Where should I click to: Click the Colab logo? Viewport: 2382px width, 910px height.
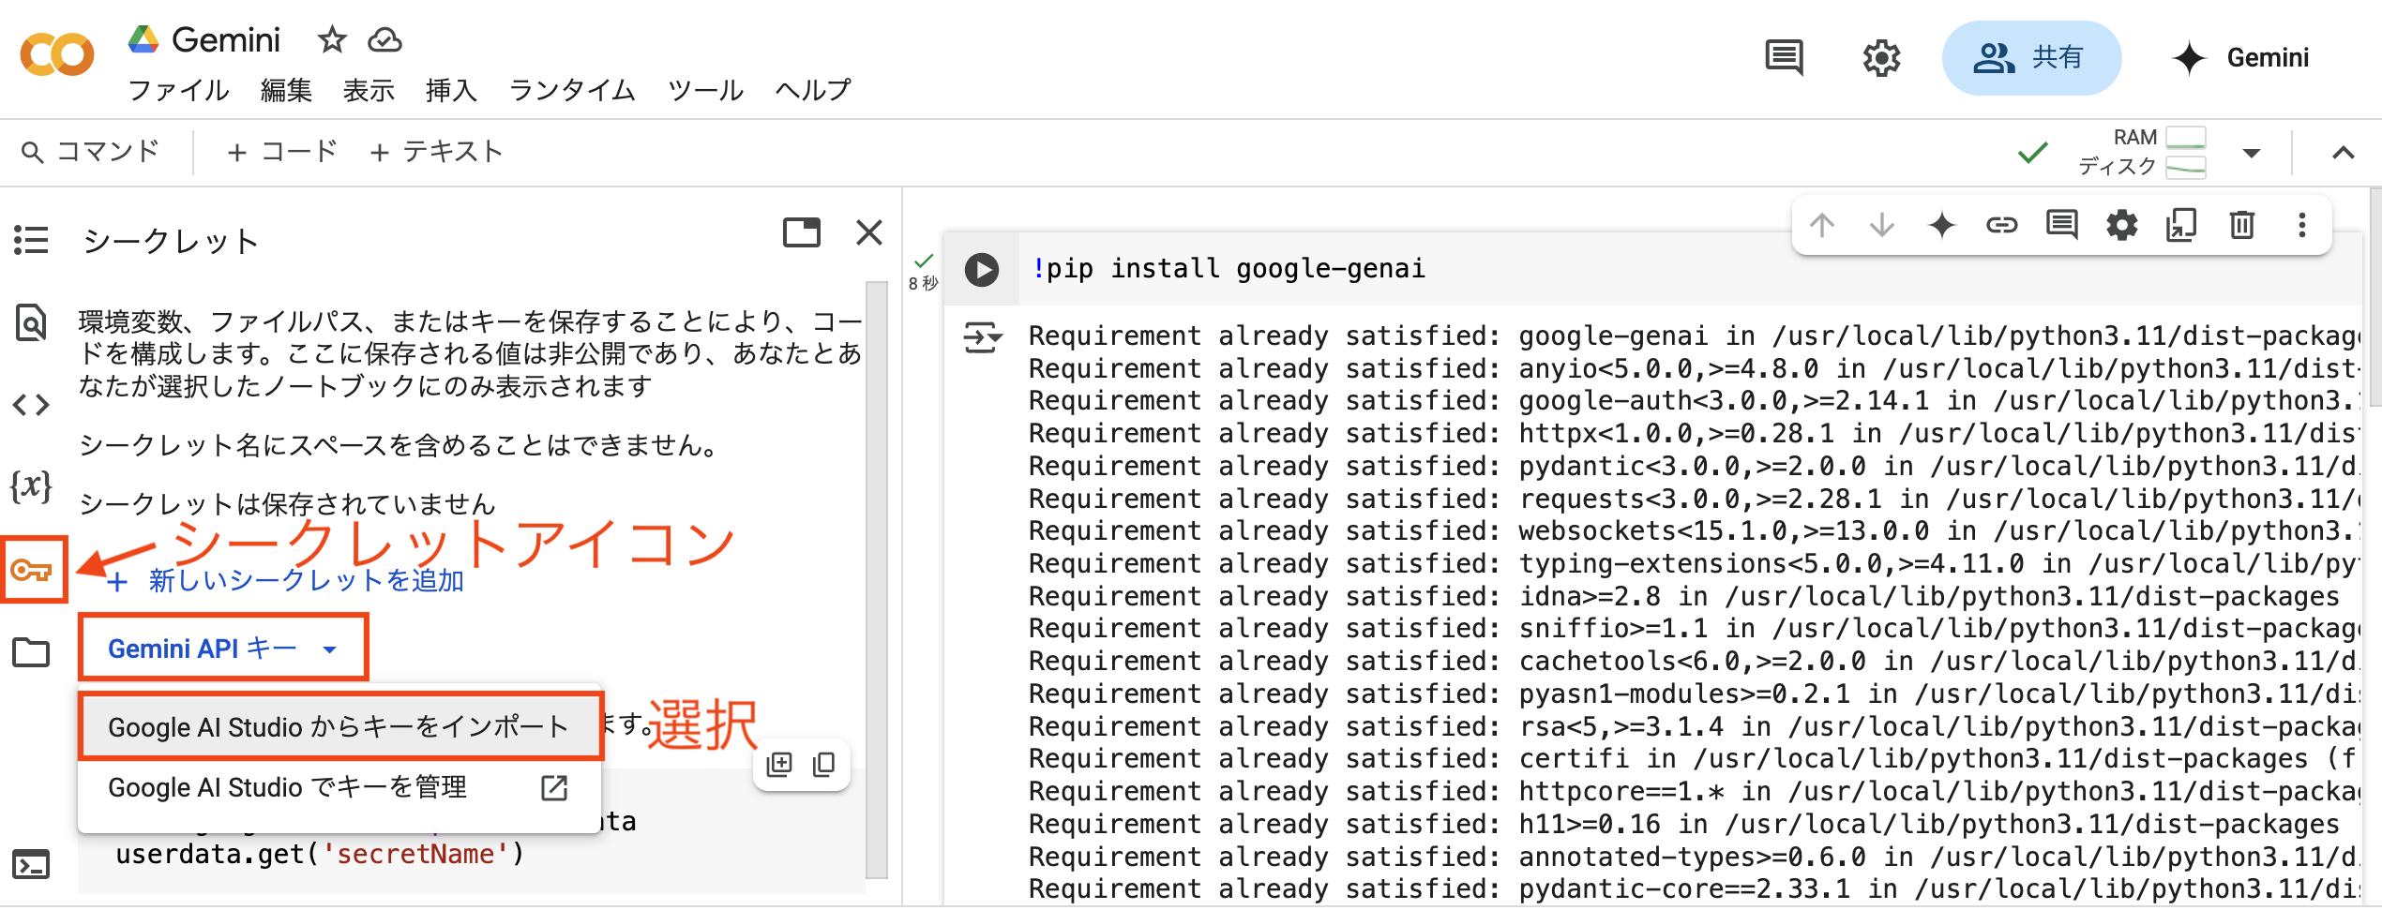click(57, 54)
